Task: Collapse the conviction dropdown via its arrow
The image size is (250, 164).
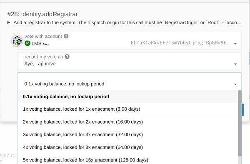Action: (x=235, y=84)
